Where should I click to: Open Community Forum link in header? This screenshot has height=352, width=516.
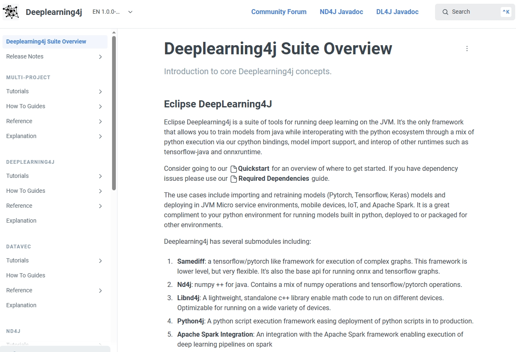pos(279,12)
